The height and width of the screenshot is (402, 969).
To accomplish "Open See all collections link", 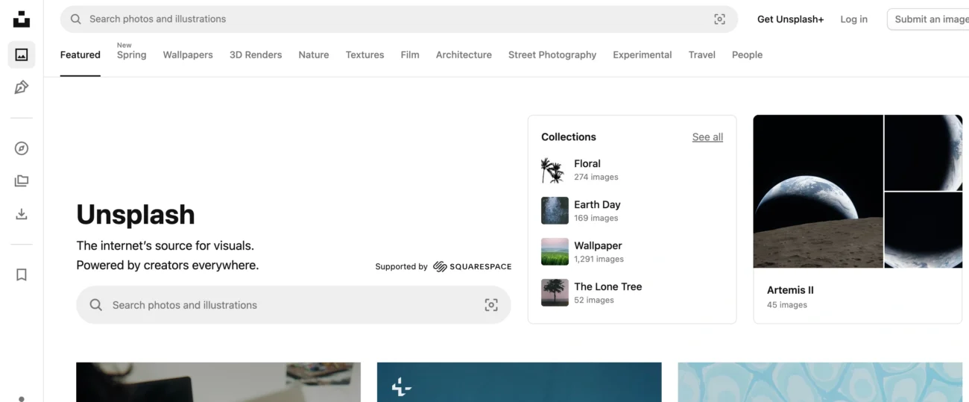I will click(x=707, y=137).
